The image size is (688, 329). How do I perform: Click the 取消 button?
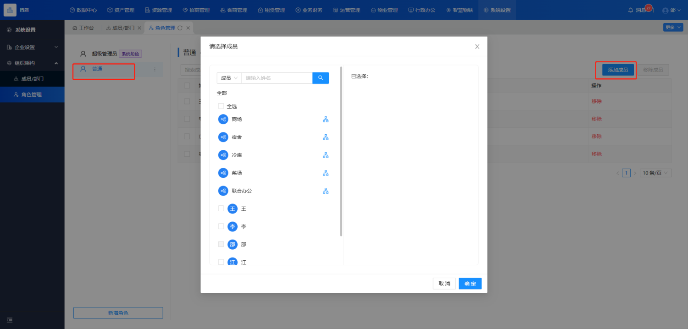click(444, 284)
